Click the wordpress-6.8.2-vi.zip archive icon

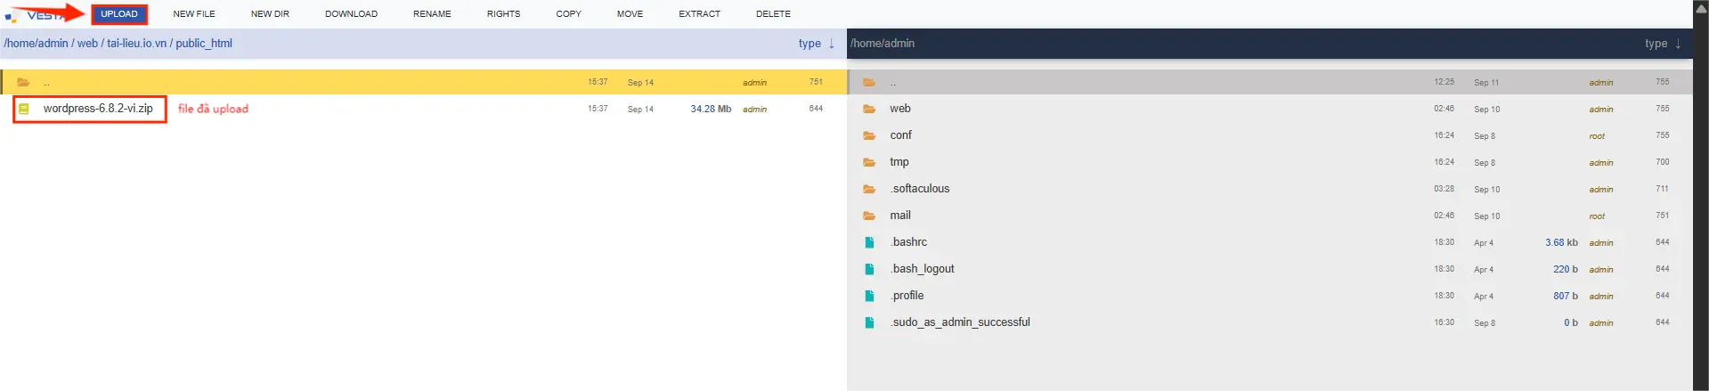[24, 109]
